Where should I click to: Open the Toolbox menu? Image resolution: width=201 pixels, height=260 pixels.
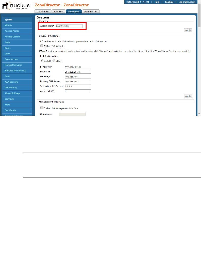point(169,2)
